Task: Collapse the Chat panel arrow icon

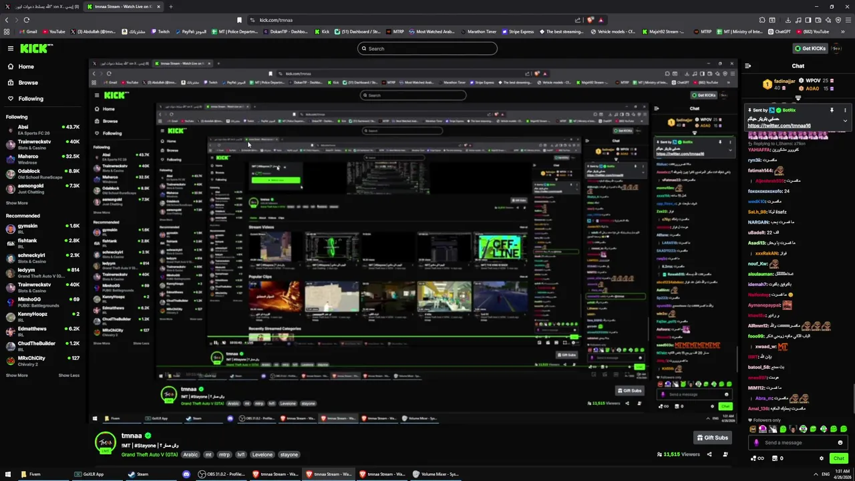Action: point(747,66)
